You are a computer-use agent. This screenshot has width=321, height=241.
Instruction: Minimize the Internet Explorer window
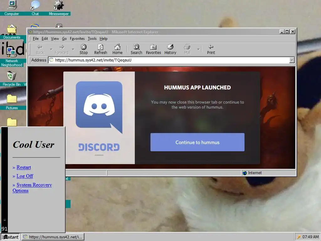click(282, 32)
